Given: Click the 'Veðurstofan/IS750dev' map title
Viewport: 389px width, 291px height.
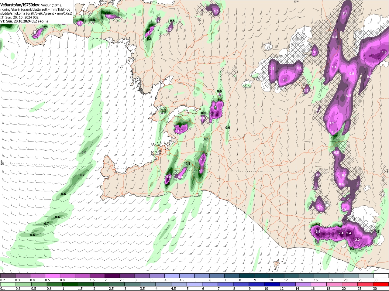Looking at the screenshot, I should point(20,5).
